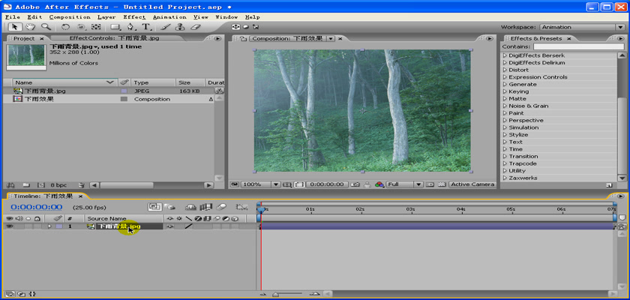Toggle the lock box for layer 1

[x=37, y=226]
